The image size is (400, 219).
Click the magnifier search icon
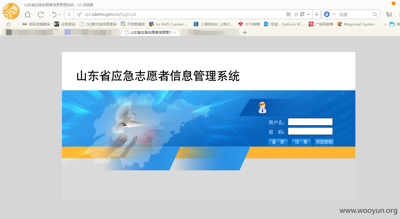[375, 14]
